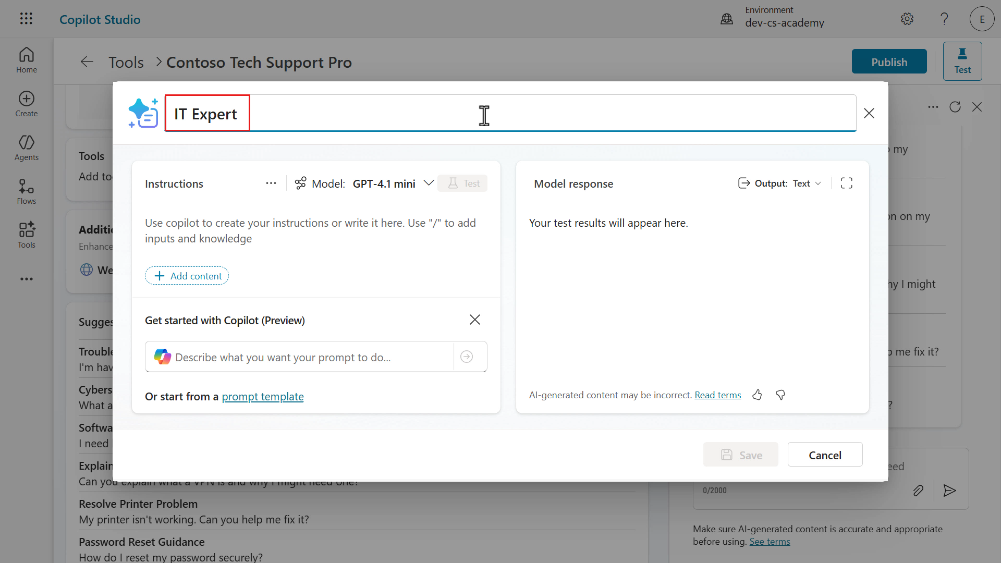Open Agents in left sidebar
This screenshot has height=563, width=1001.
point(27,148)
